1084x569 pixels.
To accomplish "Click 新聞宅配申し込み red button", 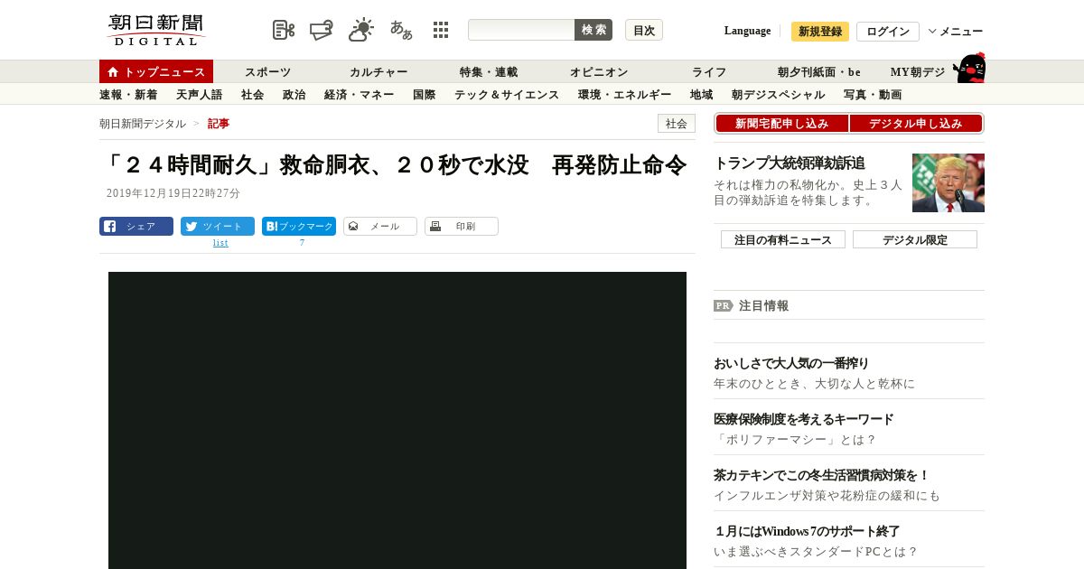I will pos(781,124).
